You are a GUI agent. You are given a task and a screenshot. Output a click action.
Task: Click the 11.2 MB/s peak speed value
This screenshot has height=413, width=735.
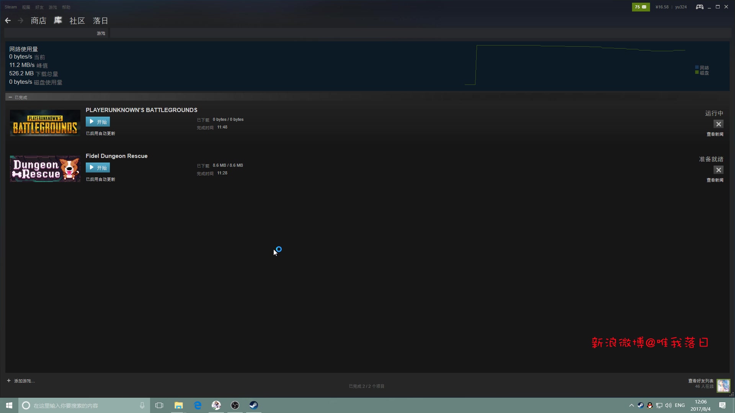[x=22, y=65]
